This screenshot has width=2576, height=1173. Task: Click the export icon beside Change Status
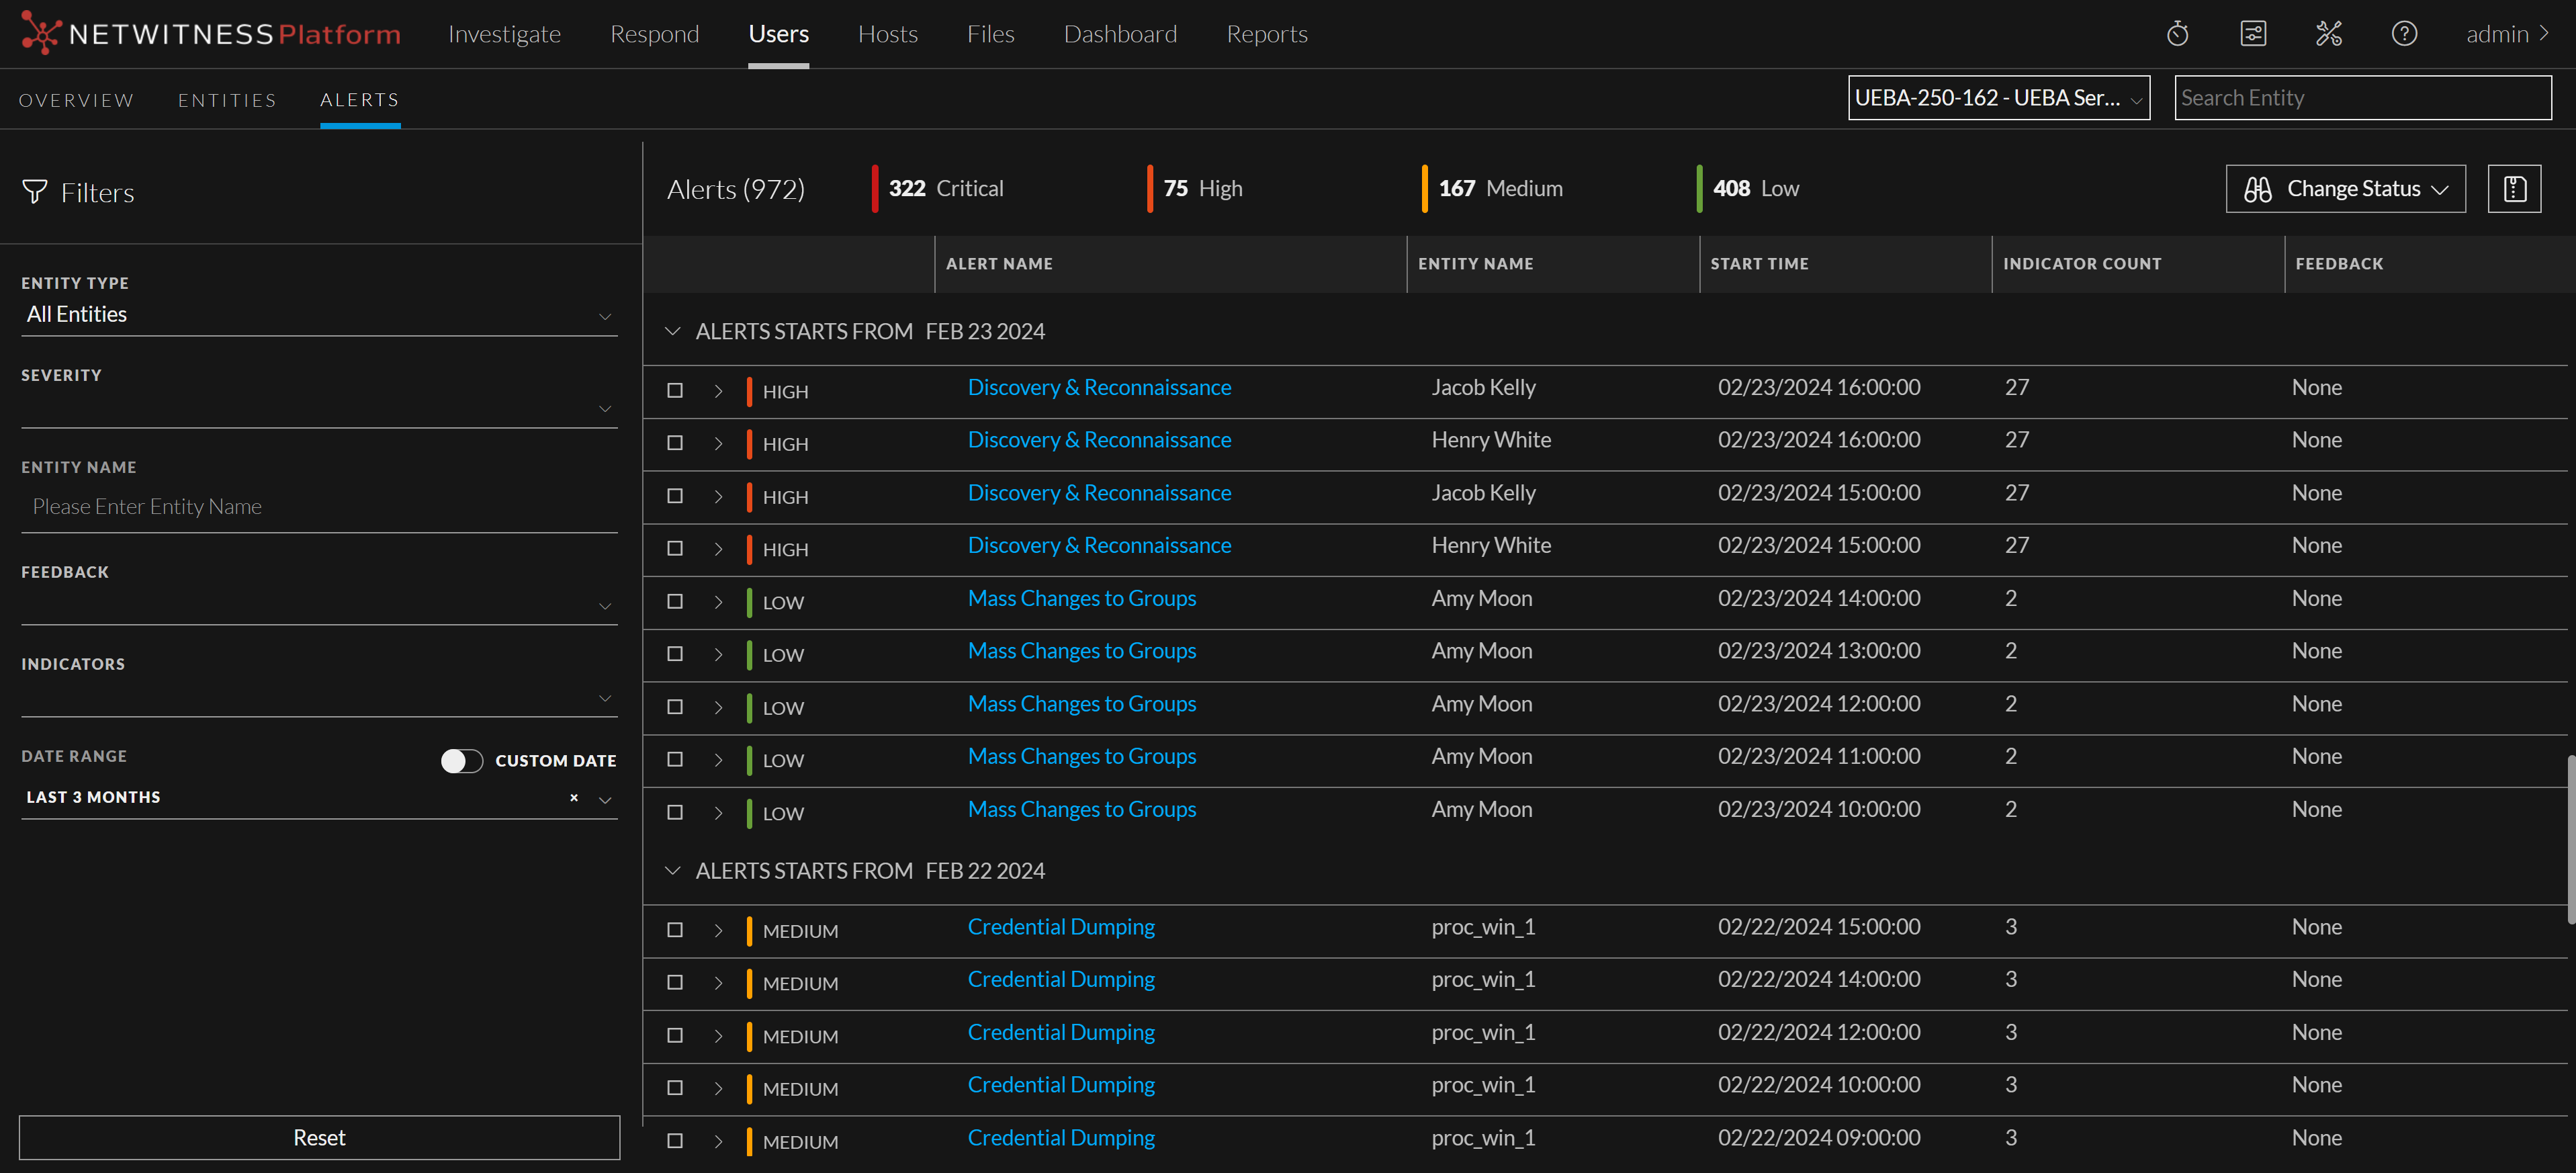coord(2514,188)
